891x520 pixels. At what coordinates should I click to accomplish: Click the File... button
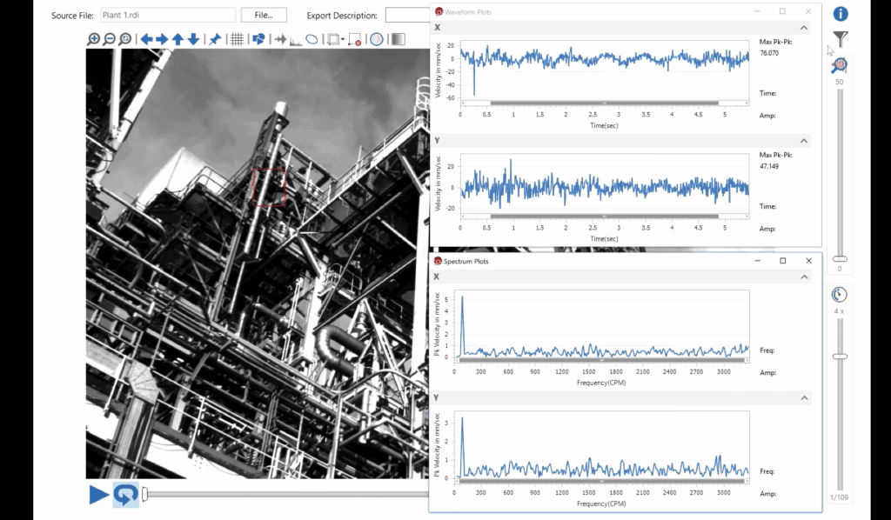264,15
